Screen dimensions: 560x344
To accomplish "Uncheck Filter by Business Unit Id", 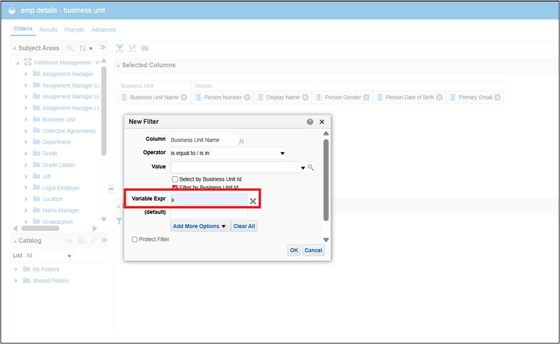I will pyautogui.click(x=175, y=187).
